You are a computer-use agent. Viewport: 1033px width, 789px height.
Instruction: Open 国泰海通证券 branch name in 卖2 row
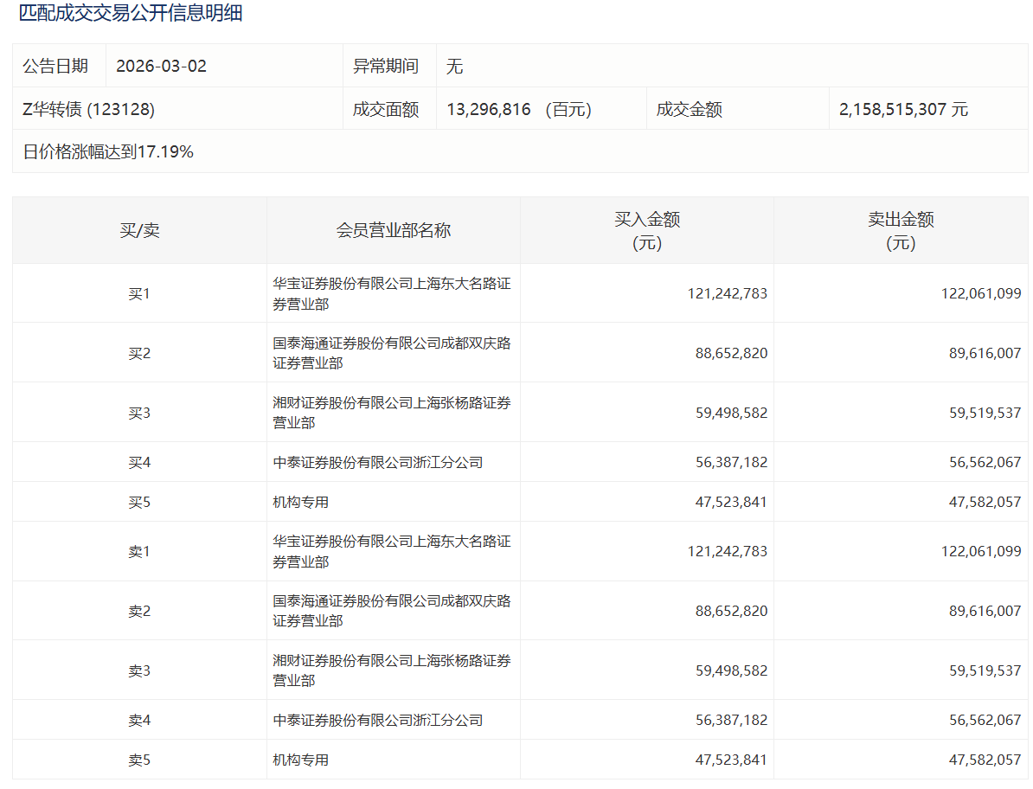392,611
